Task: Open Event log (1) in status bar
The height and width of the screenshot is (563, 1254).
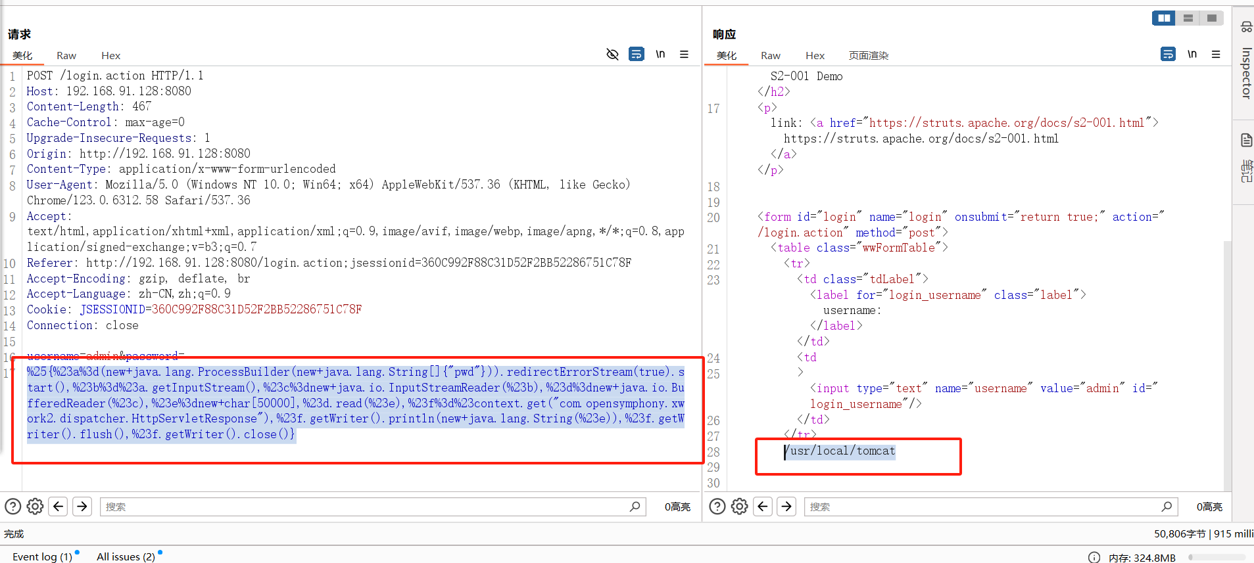Action: [x=42, y=556]
